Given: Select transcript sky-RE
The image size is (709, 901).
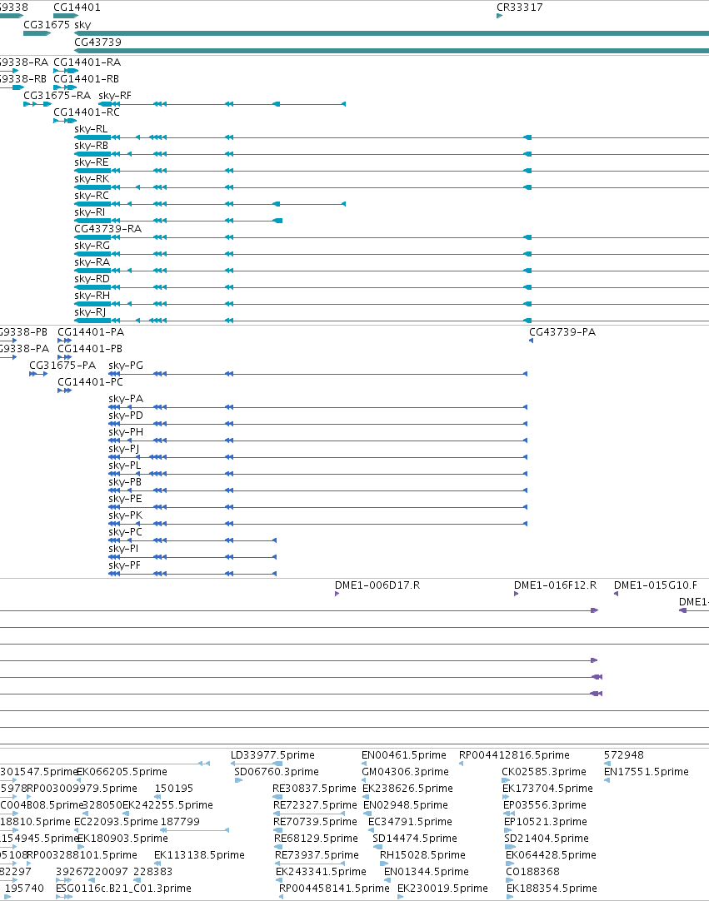Looking at the screenshot, I should 392,171.
